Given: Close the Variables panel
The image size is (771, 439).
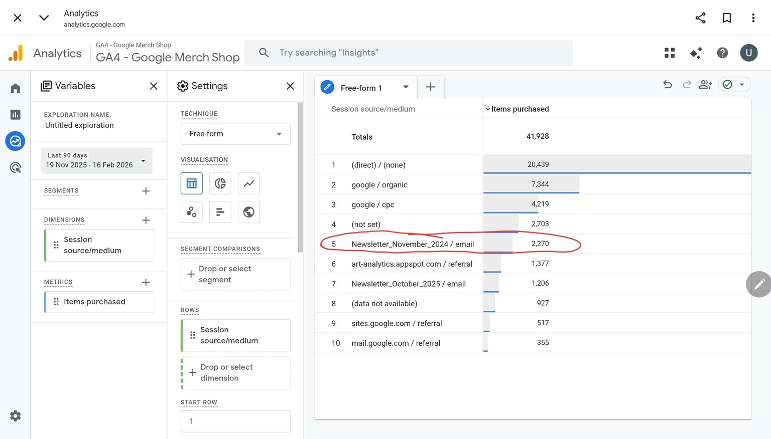Looking at the screenshot, I should (154, 86).
